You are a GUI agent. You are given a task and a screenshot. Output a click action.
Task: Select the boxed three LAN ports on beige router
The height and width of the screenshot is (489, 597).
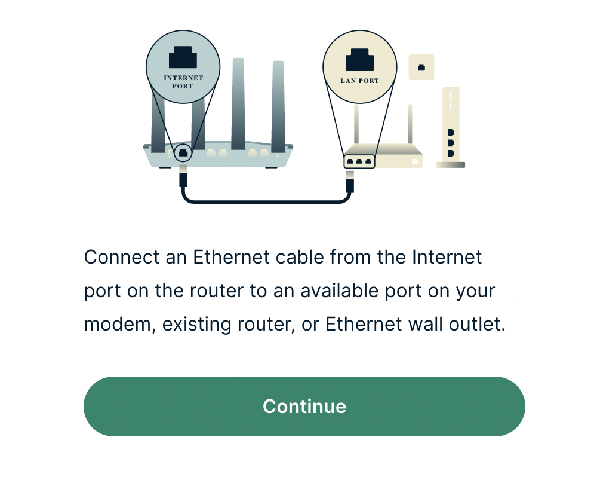click(x=359, y=161)
